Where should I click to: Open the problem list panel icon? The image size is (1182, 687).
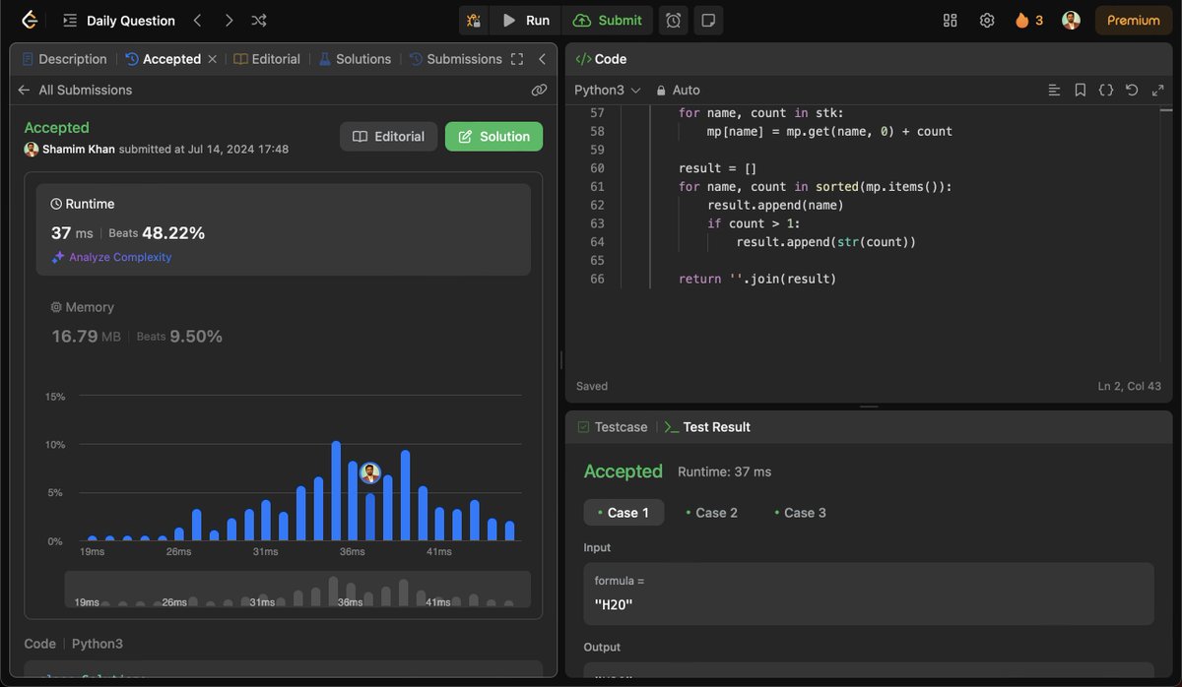click(x=70, y=21)
